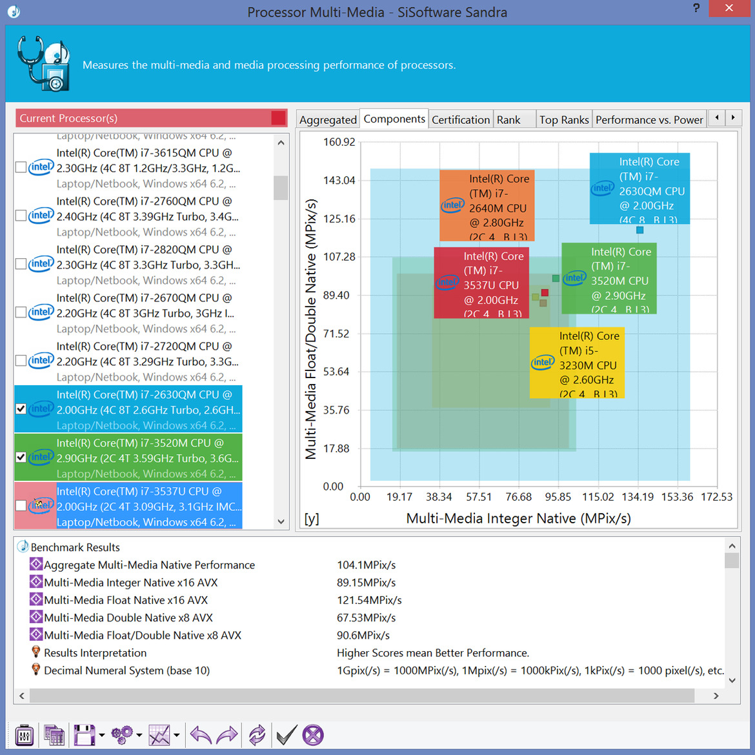Open the Performance vs. Power tab
The image size is (755, 755).
point(650,119)
